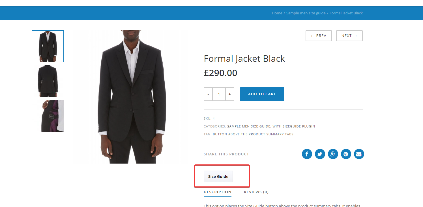Image resolution: width=423 pixels, height=207 pixels.
Task: Share product on Twitter icon
Action: (320, 154)
